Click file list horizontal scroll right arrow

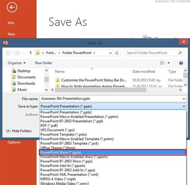[x=180, y=90]
